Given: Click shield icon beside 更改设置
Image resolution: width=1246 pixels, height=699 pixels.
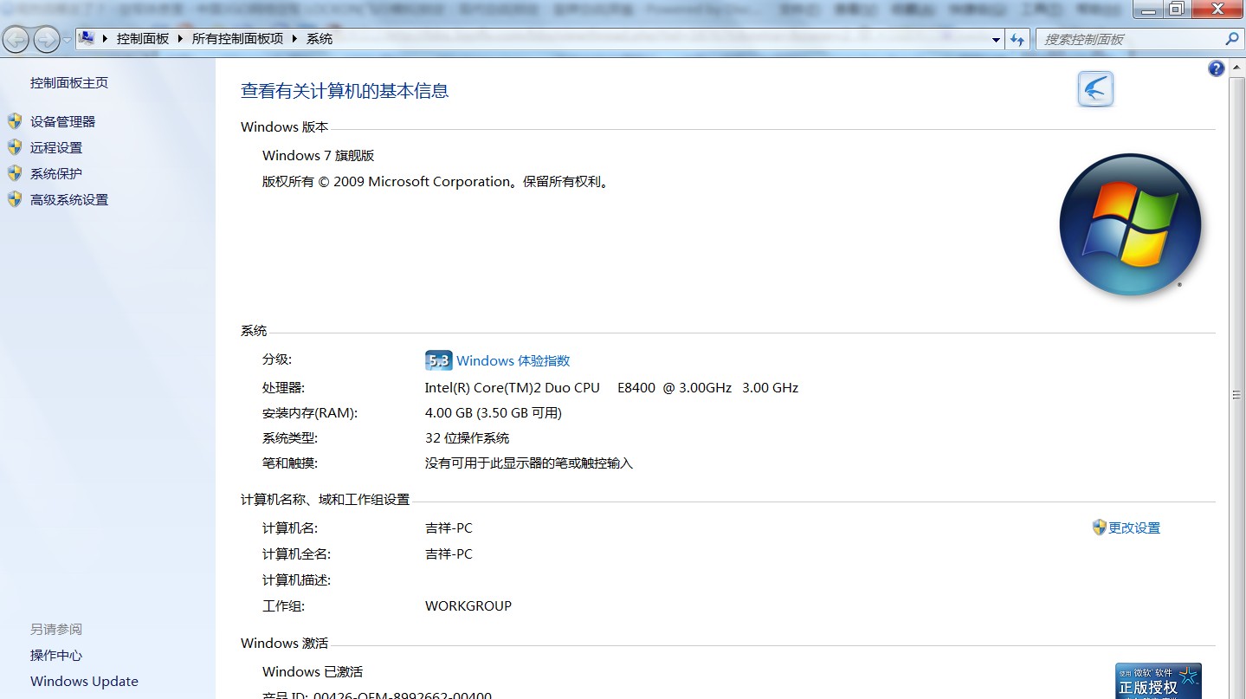Looking at the screenshot, I should (x=1100, y=527).
